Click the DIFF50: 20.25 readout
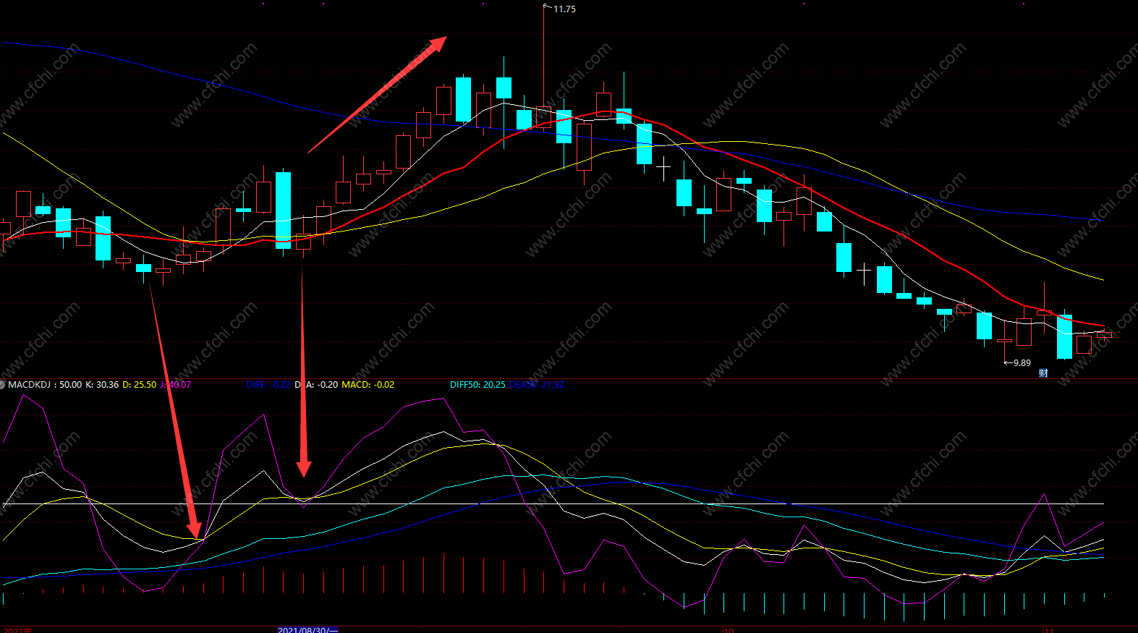The image size is (1138, 633). point(477,385)
